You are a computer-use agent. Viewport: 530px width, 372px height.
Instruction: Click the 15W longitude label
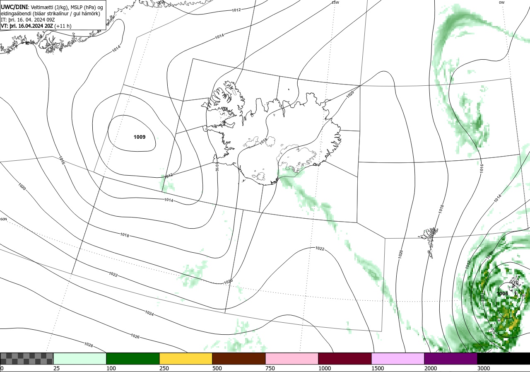tap(335, 2)
